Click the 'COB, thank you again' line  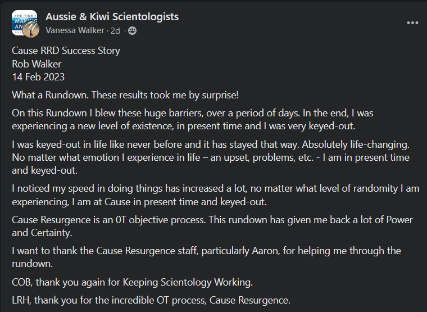pyautogui.click(x=133, y=282)
